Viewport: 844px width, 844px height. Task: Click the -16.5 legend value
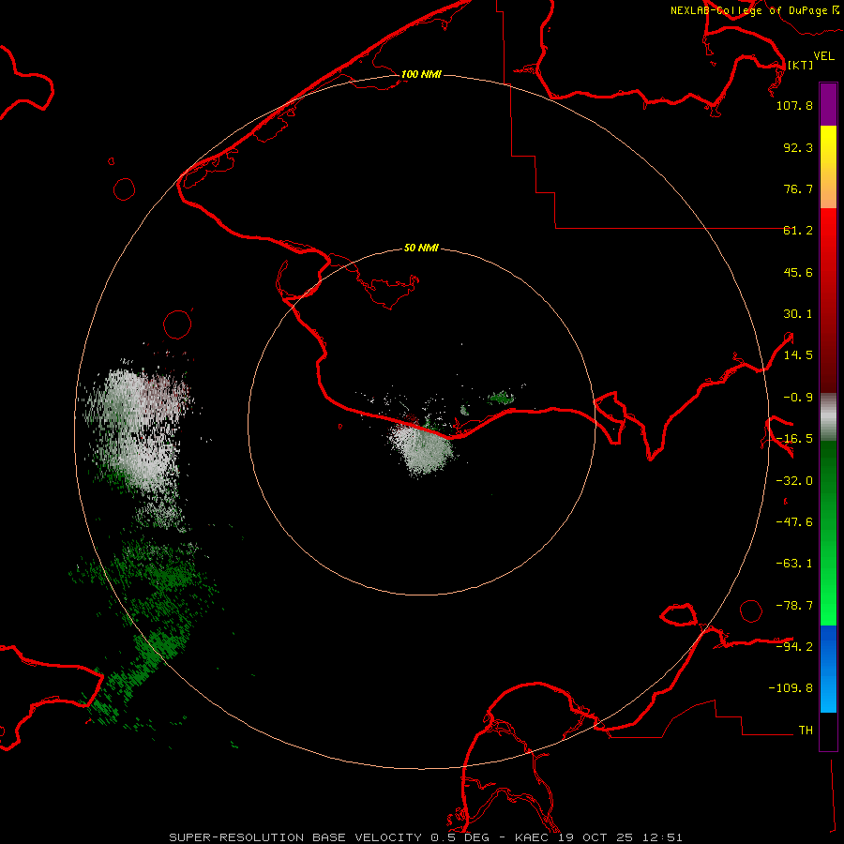(794, 439)
